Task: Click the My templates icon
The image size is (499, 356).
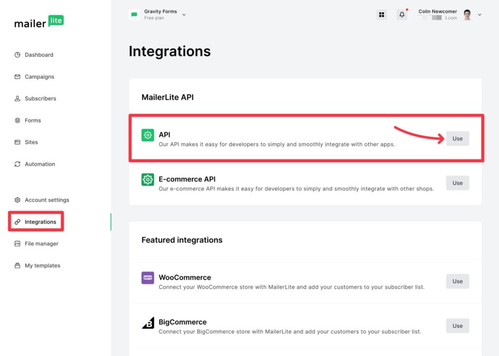Action: tap(18, 265)
